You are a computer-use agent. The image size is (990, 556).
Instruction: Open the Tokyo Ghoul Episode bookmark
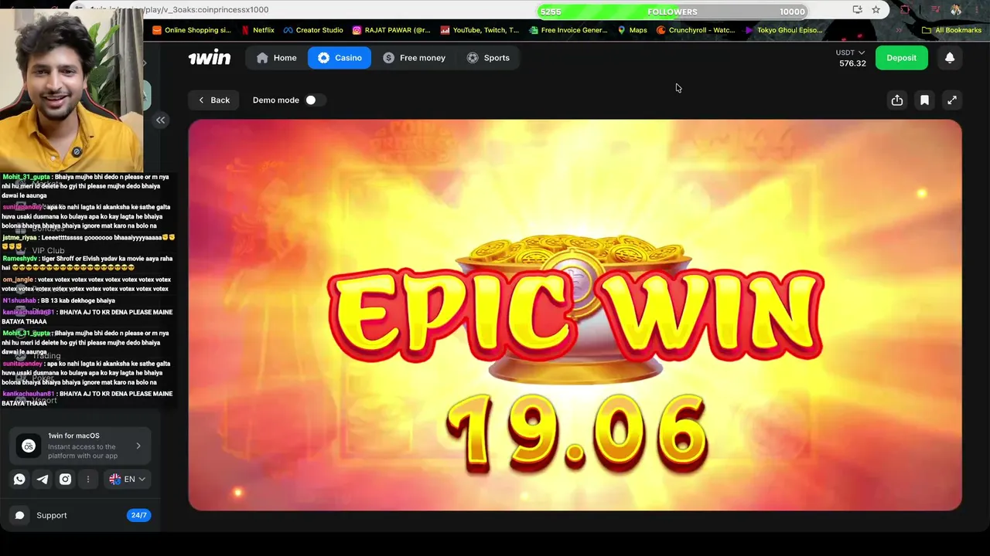(784, 30)
